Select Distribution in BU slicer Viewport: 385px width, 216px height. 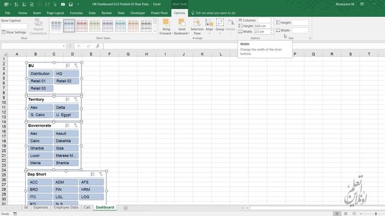(x=40, y=73)
